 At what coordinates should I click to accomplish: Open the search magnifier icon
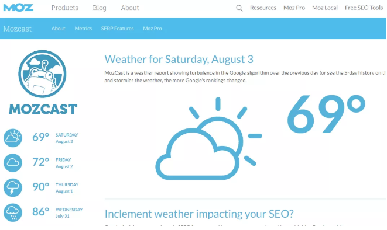tap(239, 8)
